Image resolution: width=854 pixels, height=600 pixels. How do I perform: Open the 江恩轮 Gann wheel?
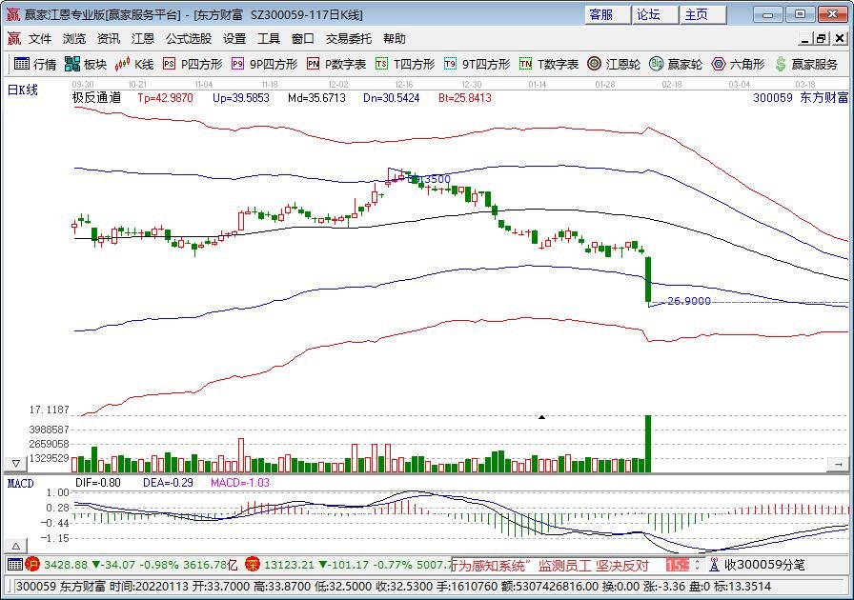(614, 64)
